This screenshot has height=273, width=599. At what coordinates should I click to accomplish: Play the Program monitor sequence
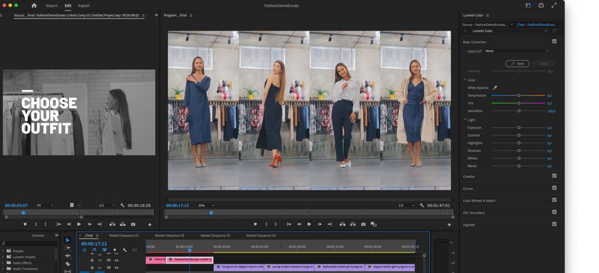click(309, 225)
